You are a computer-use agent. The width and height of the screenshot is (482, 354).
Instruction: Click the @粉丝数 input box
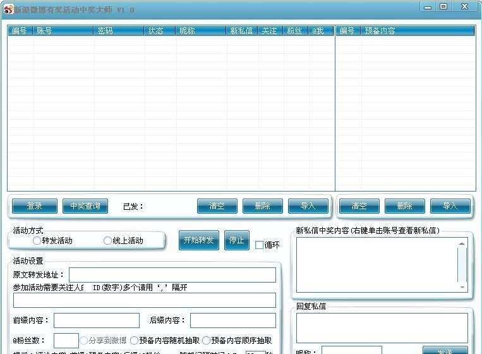[66, 341]
